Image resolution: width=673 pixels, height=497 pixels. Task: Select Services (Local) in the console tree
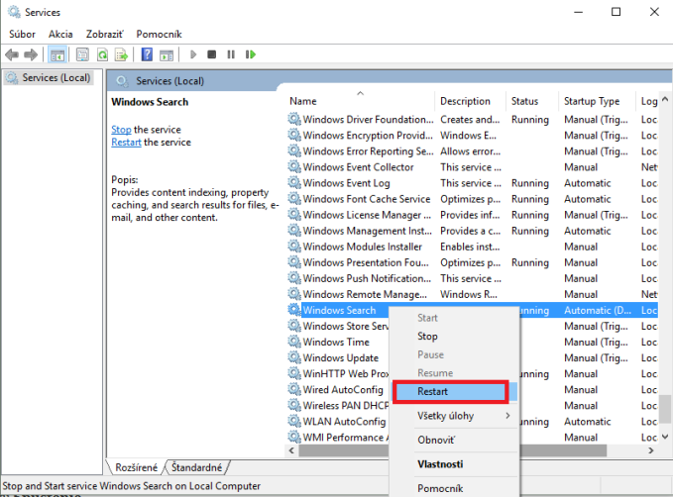tap(49, 77)
